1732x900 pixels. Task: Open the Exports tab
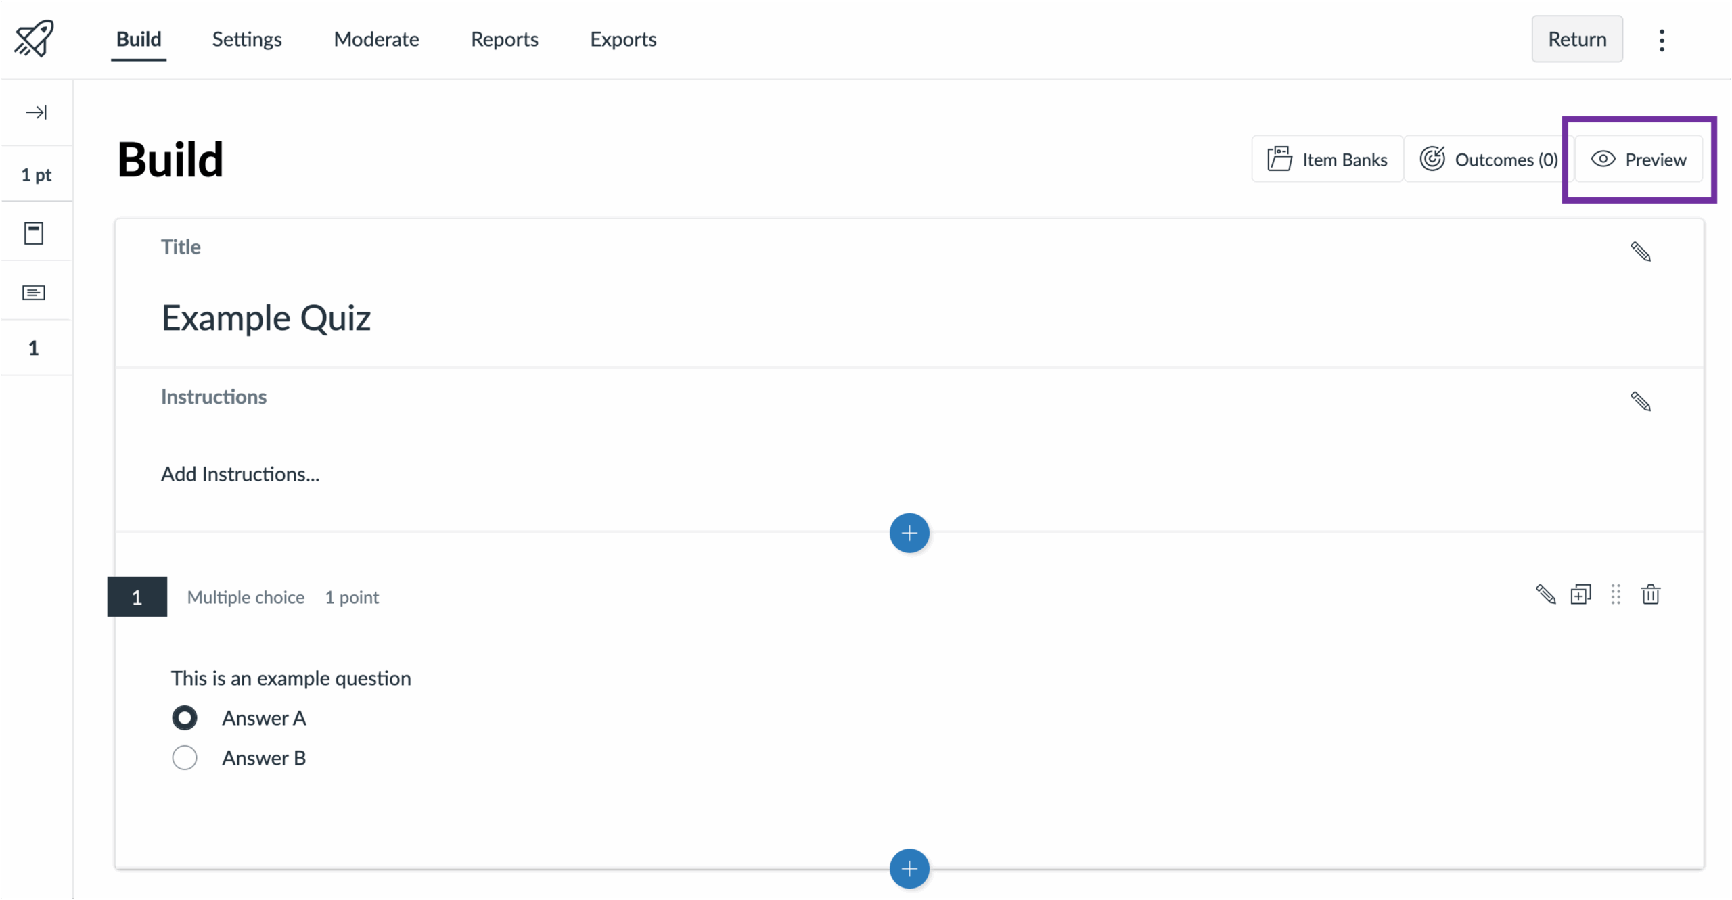623,39
